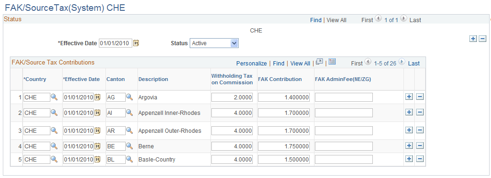This screenshot has height=178, width=491.
Task: Click Find link in contributions grid
Action: [279, 63]
